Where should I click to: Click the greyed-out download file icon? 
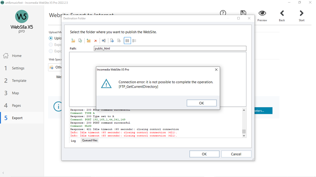click(119, 41)
